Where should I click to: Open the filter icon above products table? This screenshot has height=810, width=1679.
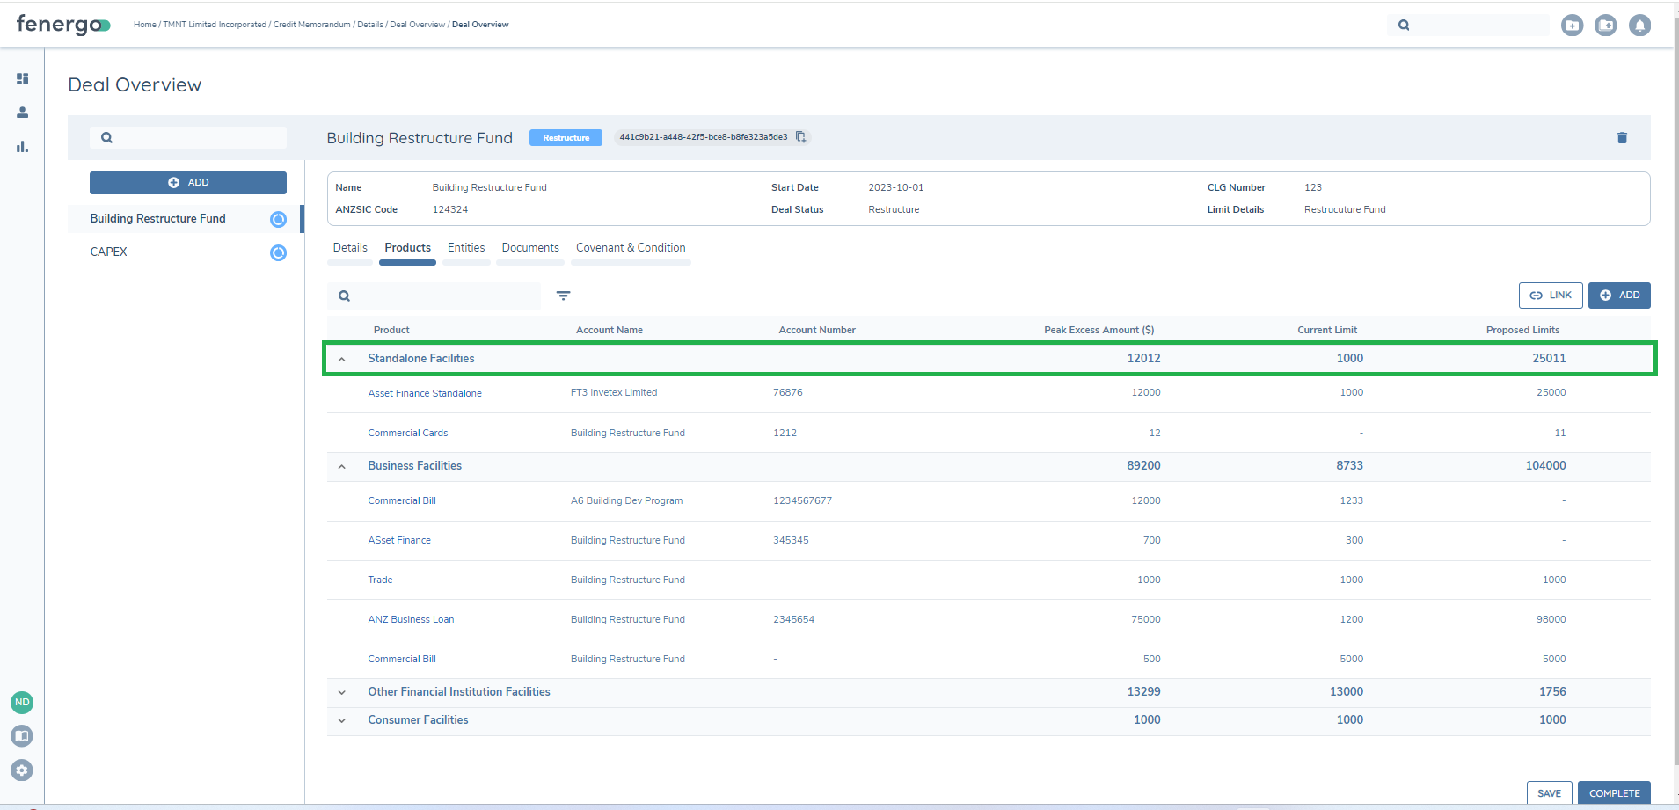pos(563,296)
